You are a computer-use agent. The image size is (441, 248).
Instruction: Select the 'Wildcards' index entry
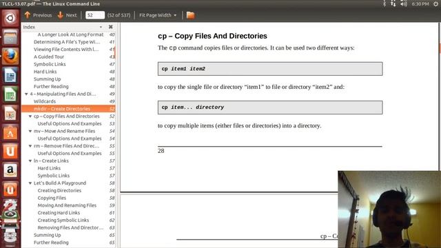point(44,101)
